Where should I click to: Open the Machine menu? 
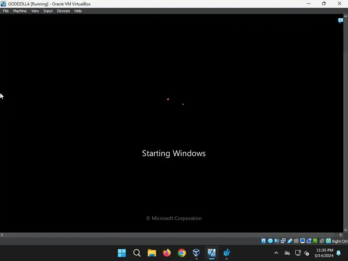(x=20, y=11)
